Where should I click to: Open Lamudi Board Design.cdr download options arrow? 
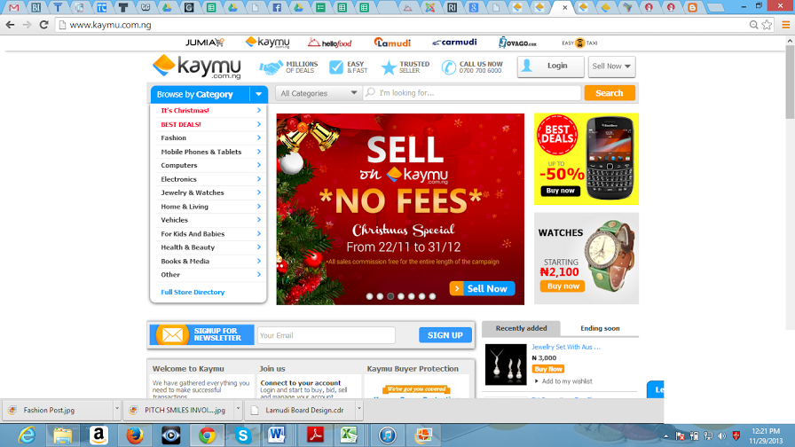359,409
